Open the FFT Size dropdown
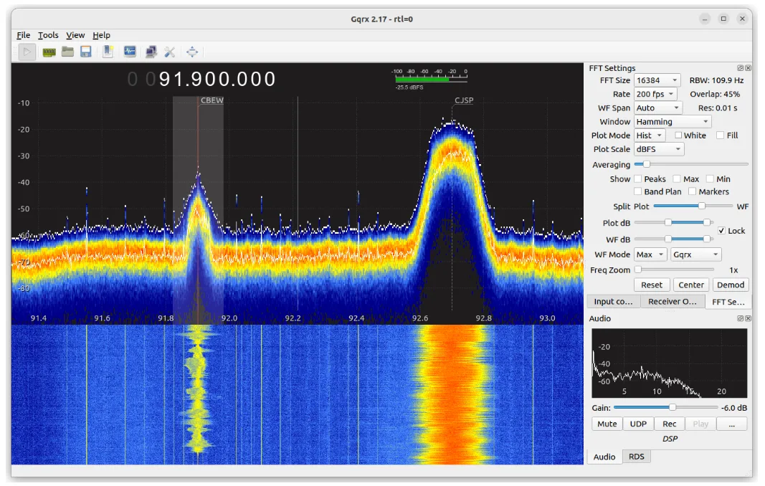This screenshot has width=765, height=486. pyautogui.click(x=657, y=80)
